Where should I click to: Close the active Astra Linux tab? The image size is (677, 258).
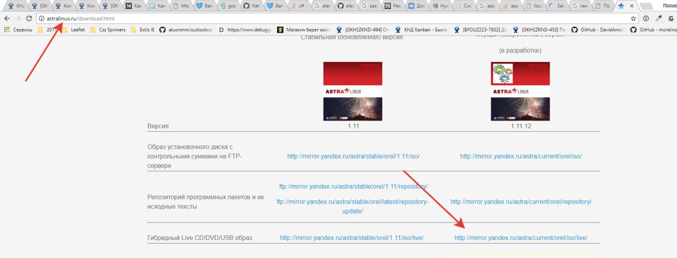(631, 6)
